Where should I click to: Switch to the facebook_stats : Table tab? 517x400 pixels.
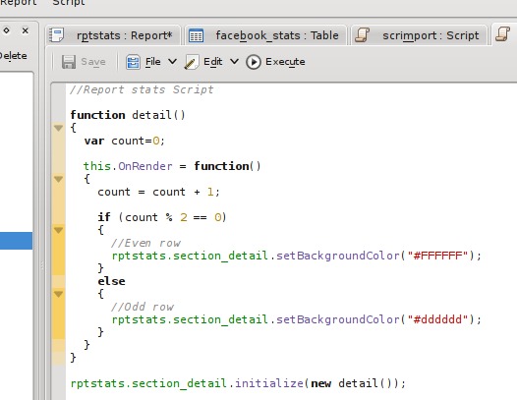tap(265, 35)
